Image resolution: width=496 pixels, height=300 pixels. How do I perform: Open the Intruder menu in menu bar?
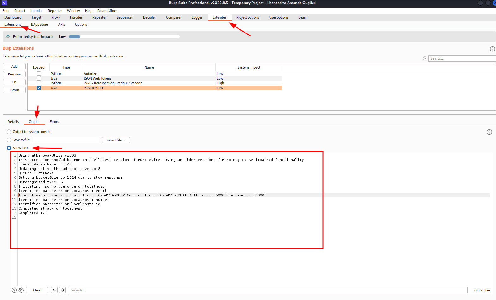(36, 11)
